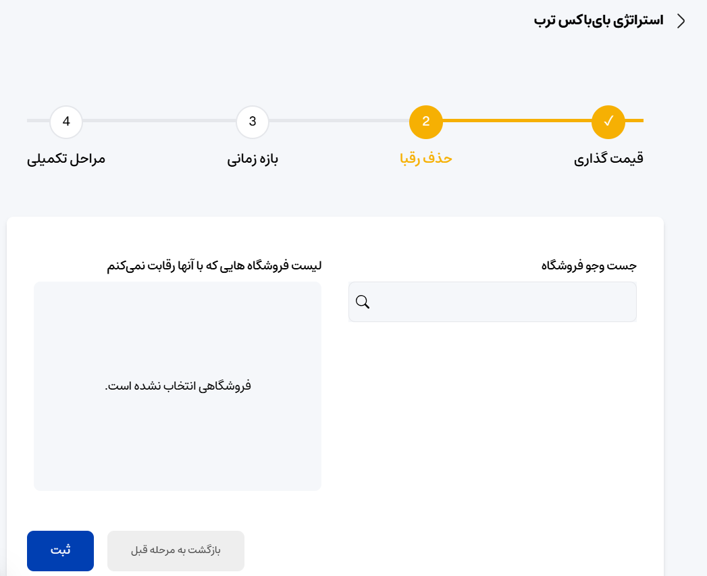
Task: Click the استراتژی بای‌باکس ترب page title
Action: [598, 21]
